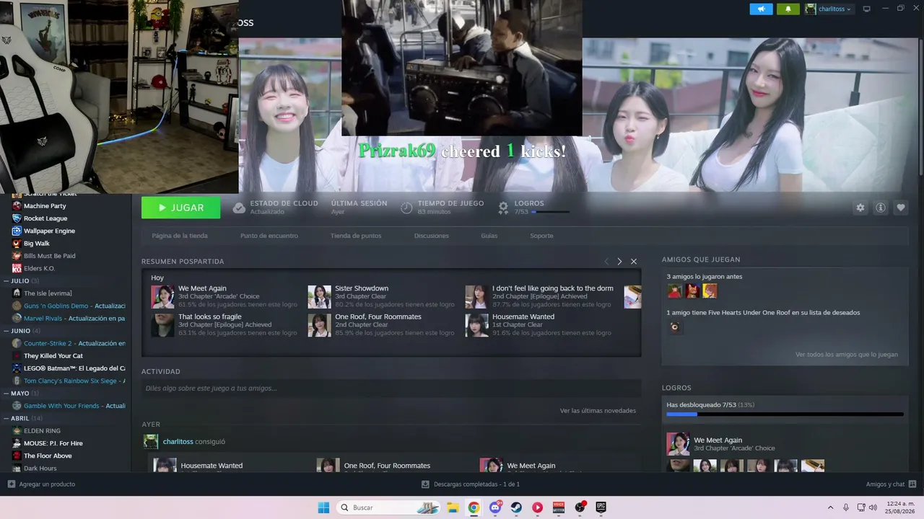Click the green JUGAR button
Screen dimensions: 924x519
click(x=180, y=208)
